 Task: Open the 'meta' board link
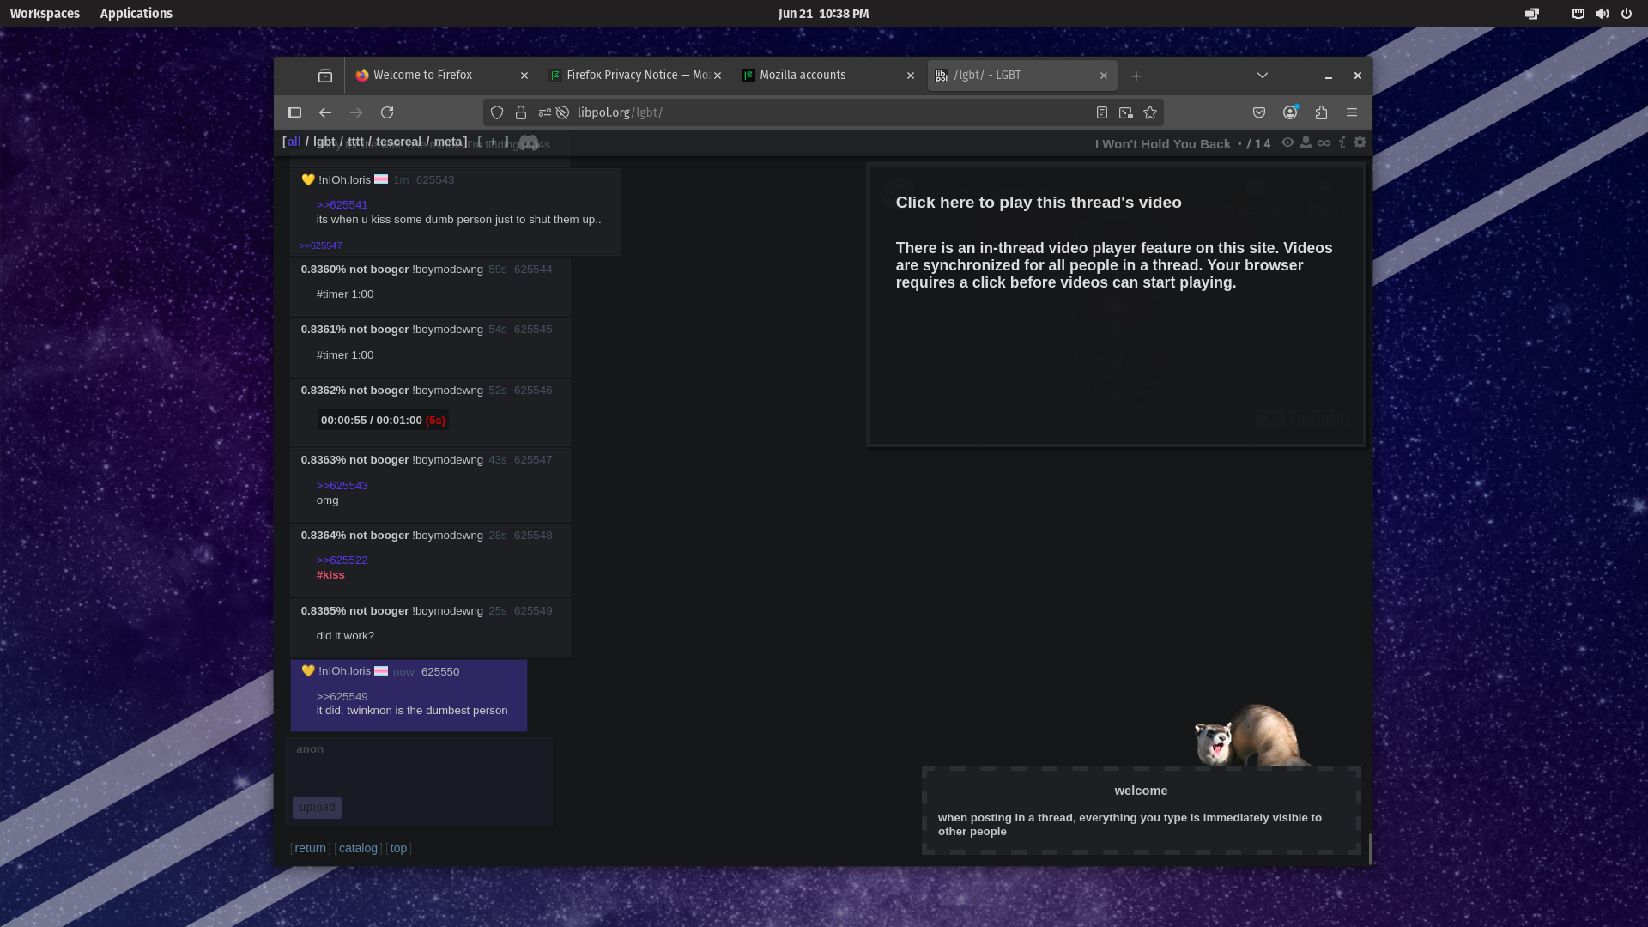pos(448,142)
